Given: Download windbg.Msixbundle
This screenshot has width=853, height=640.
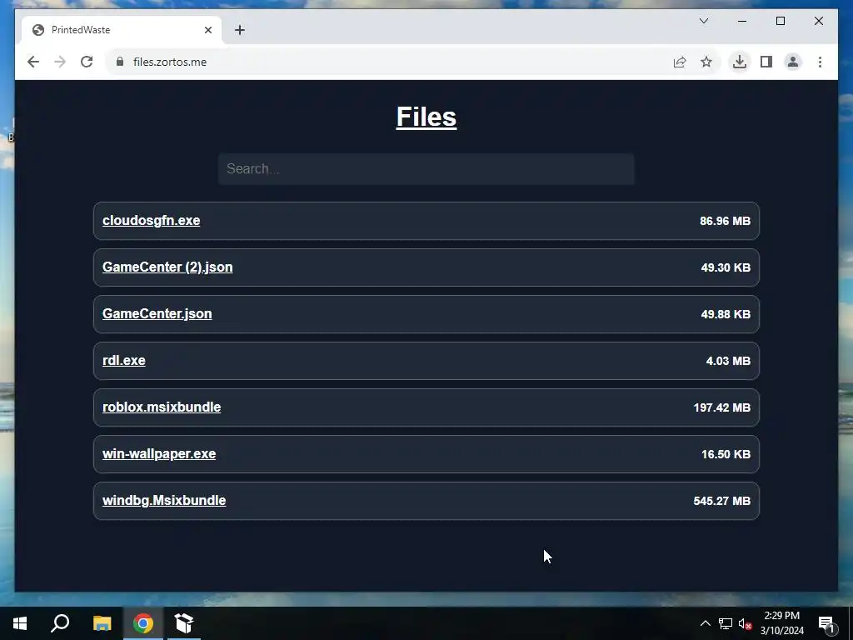Looking at the screenshot, I should coord(164,501).
